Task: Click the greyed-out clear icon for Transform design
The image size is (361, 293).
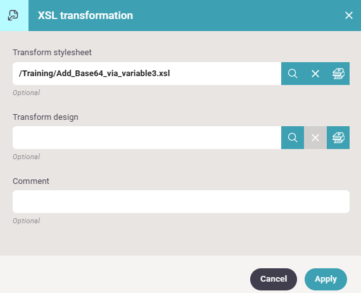Action: pos(315,138)
